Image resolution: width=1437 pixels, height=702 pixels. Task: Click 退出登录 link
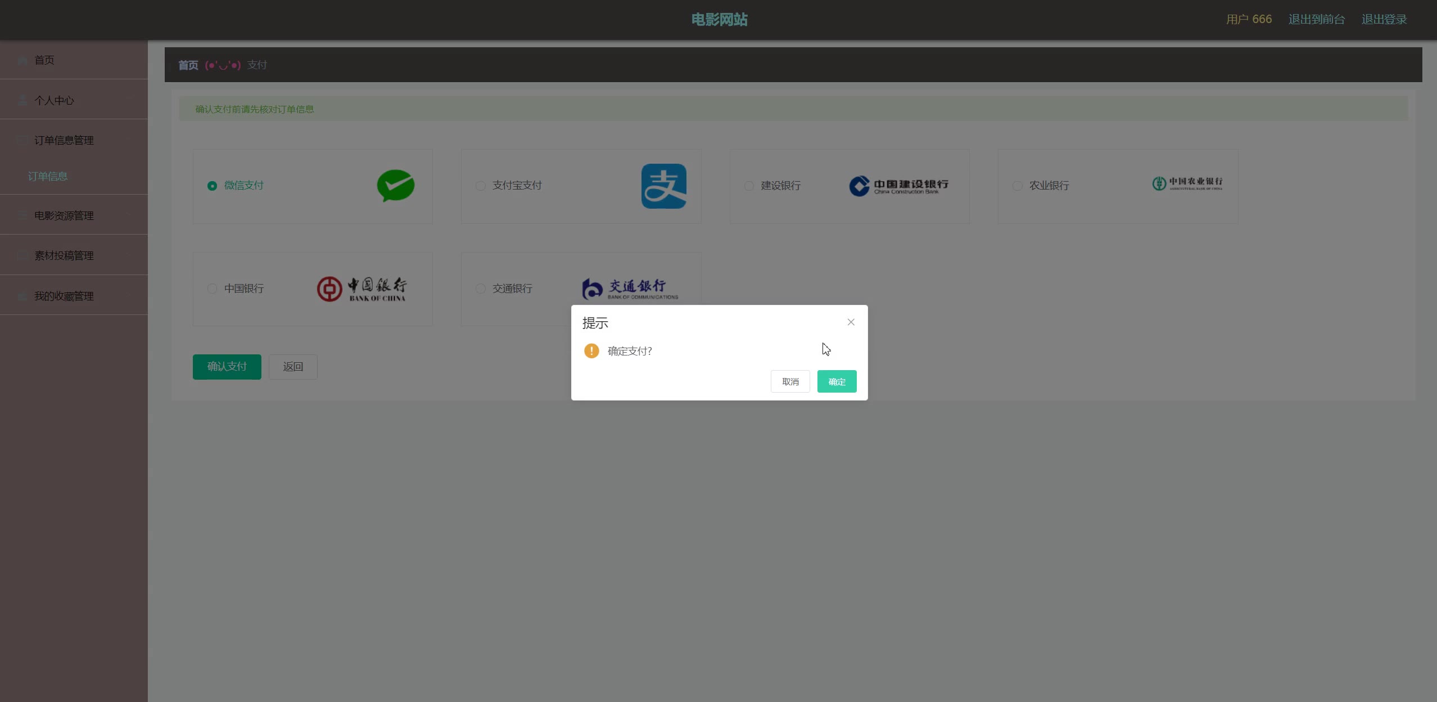click(1384, 20)
